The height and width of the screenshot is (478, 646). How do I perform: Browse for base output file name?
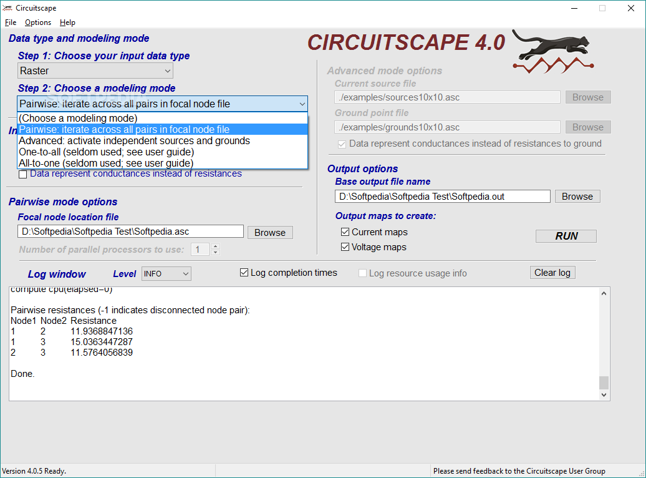tap(577, 197)
